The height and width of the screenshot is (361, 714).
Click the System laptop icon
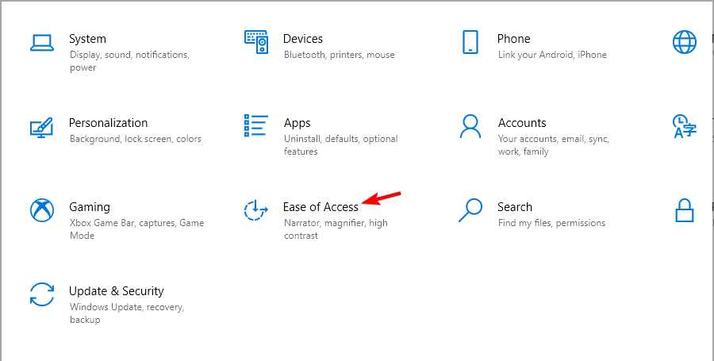pyautogui.click(x=42, y=43)
